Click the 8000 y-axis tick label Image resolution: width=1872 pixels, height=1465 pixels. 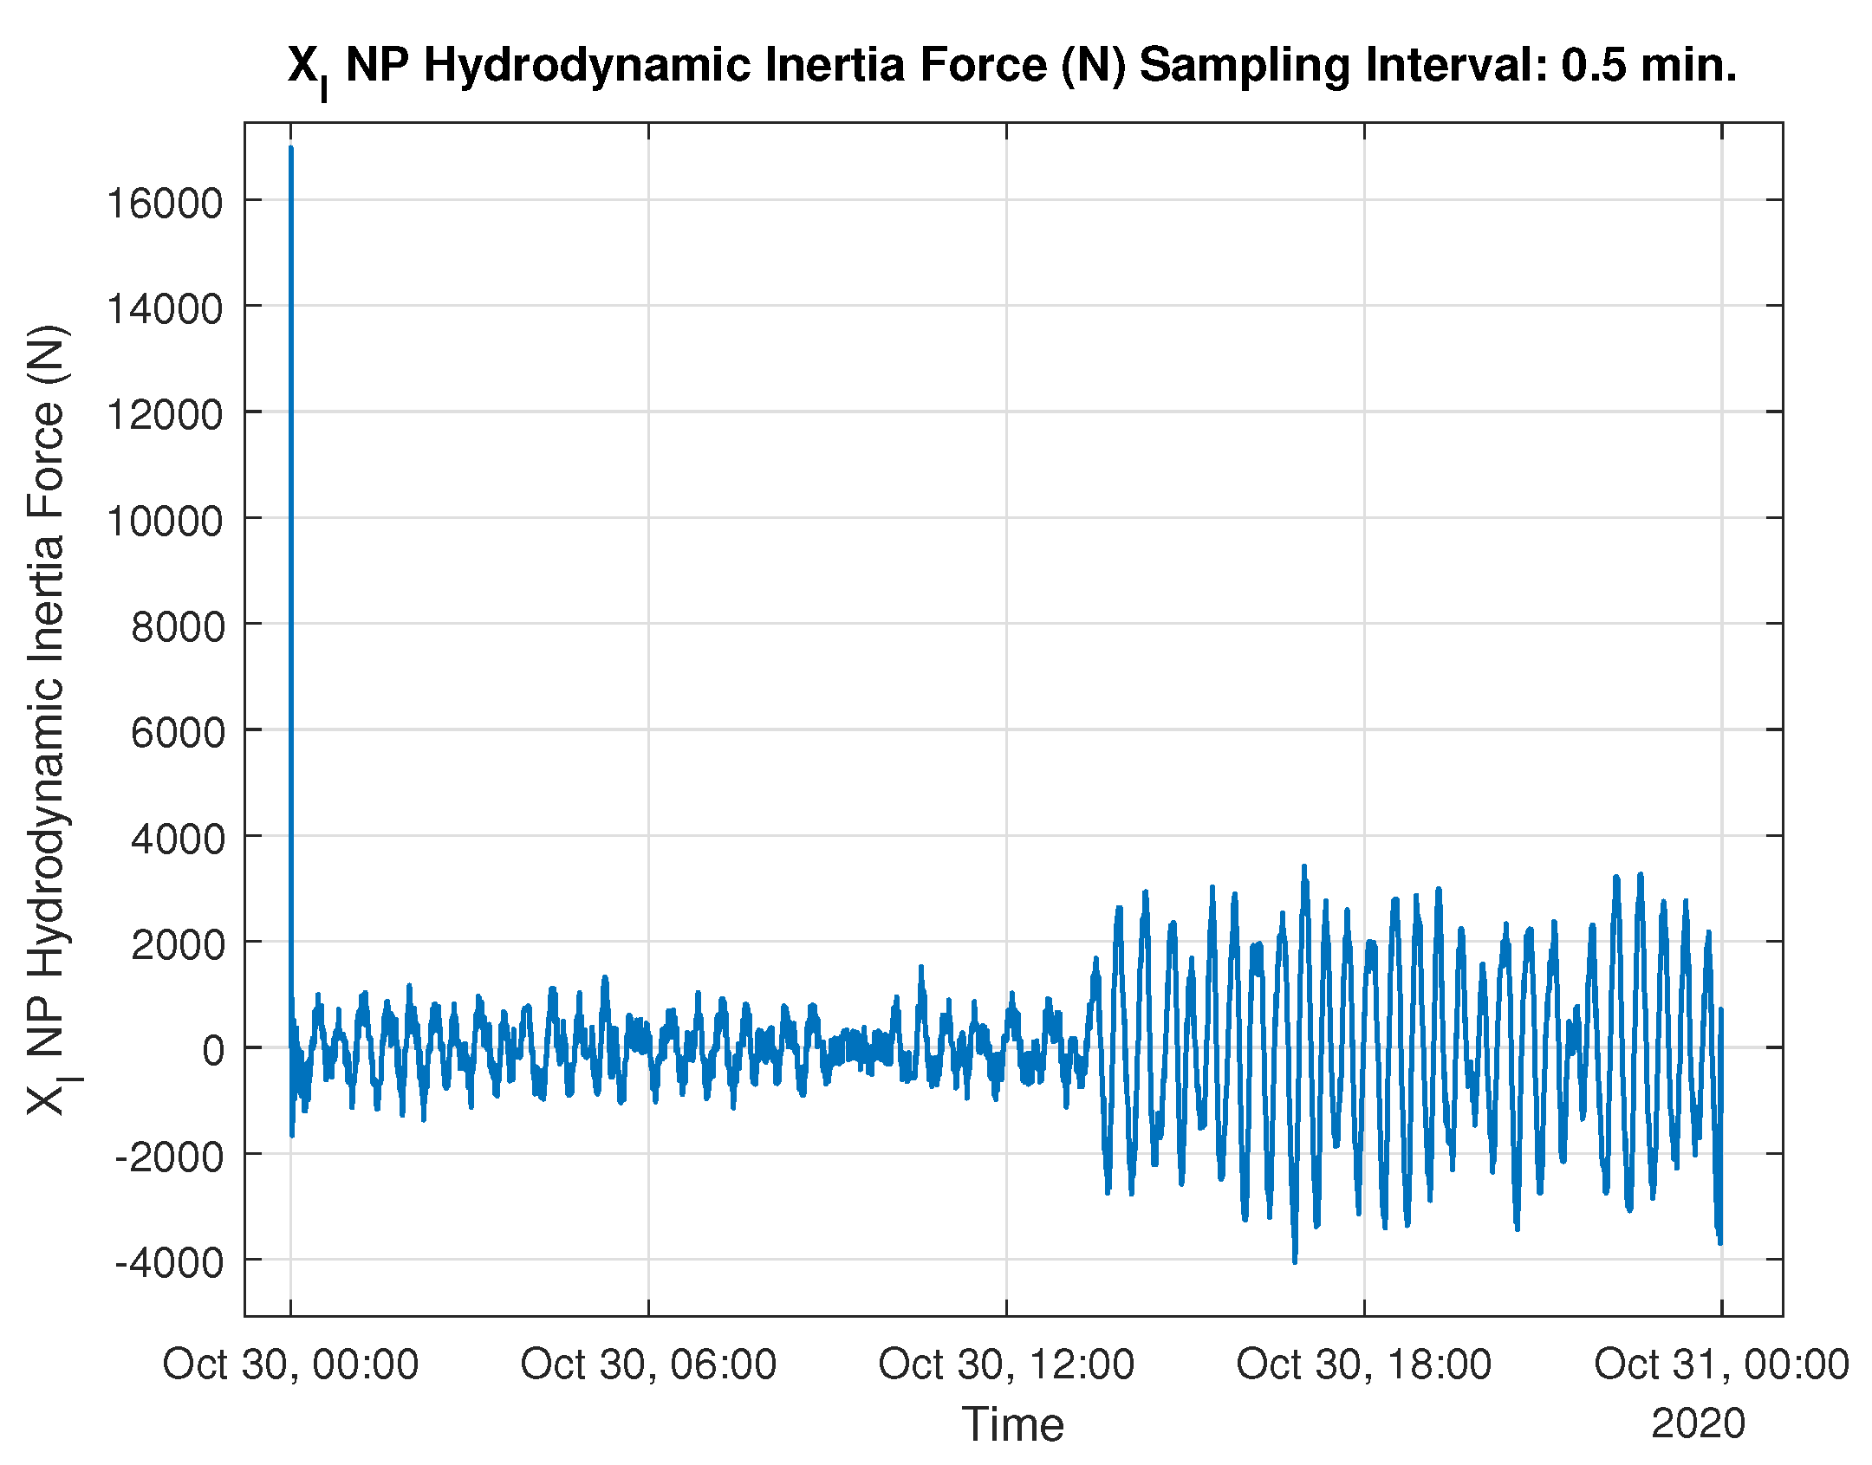pyautogui.click(x=178, y=627)
